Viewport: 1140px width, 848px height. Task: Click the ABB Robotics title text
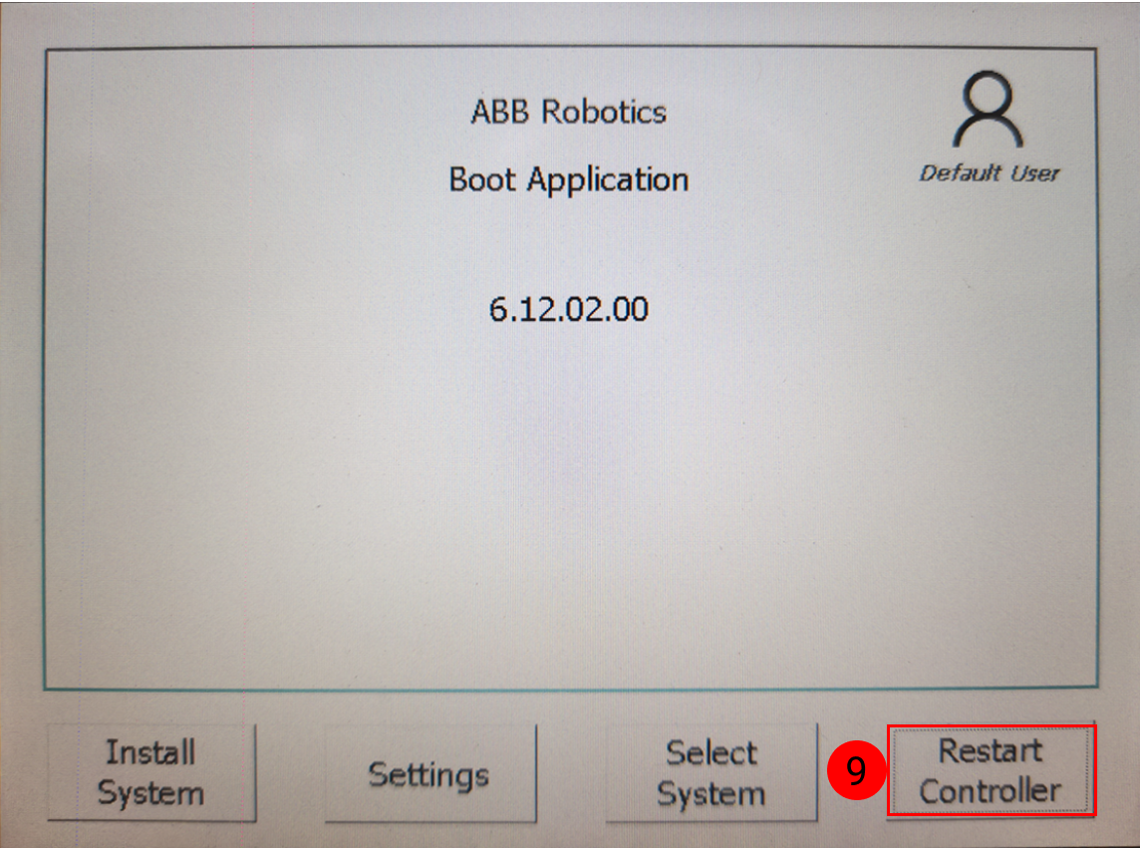click(x=569, y=112)
